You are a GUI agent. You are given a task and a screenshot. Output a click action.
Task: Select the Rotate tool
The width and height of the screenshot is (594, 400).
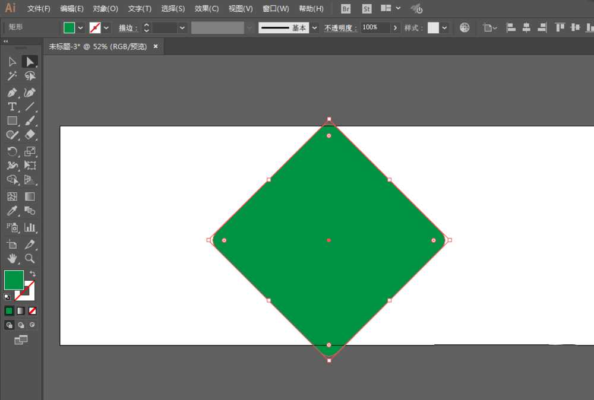(x=12, y=151)
